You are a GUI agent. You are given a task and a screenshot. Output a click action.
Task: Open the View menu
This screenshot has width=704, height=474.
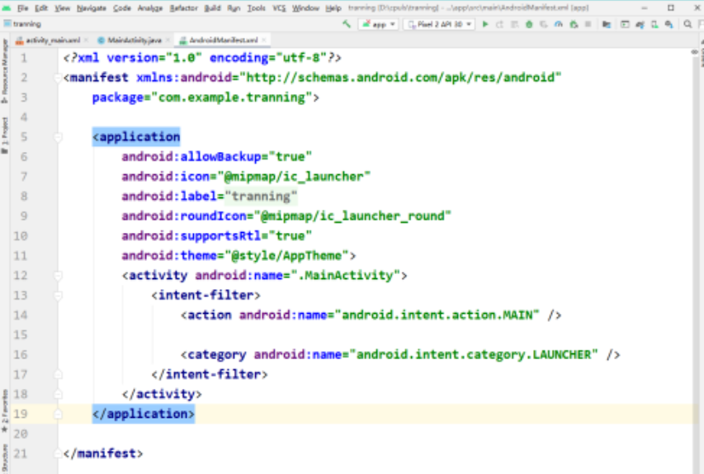click(62, 8)
